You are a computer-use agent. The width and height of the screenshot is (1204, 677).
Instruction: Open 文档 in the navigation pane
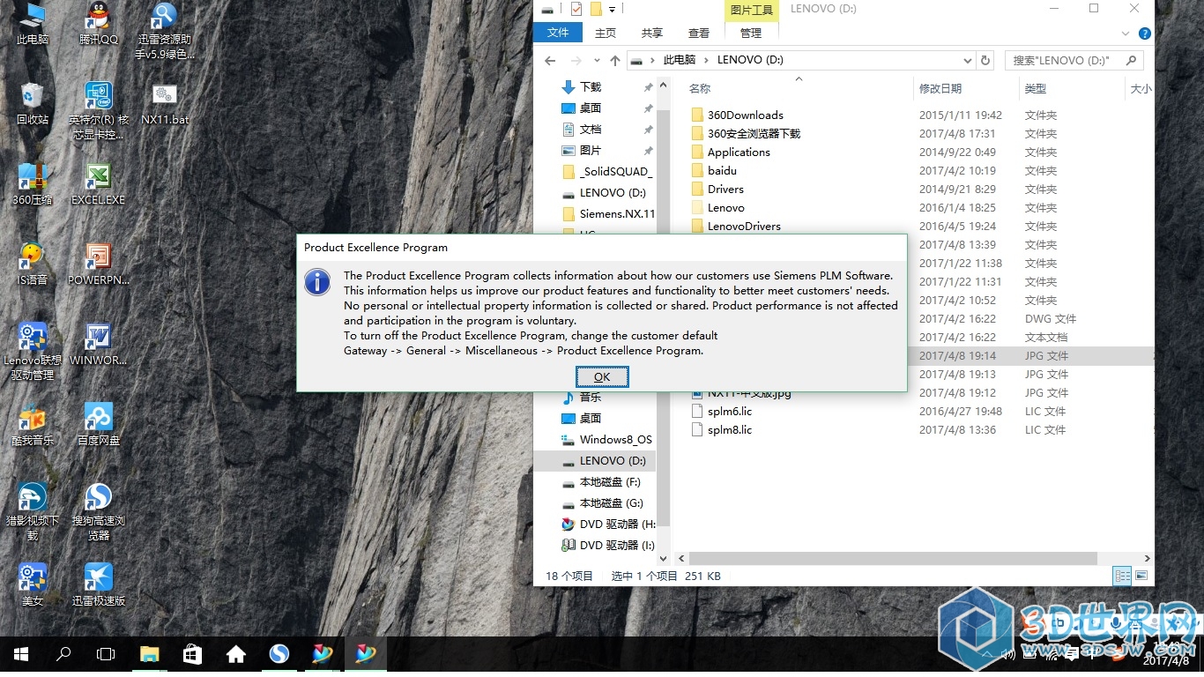pos(591,130)
